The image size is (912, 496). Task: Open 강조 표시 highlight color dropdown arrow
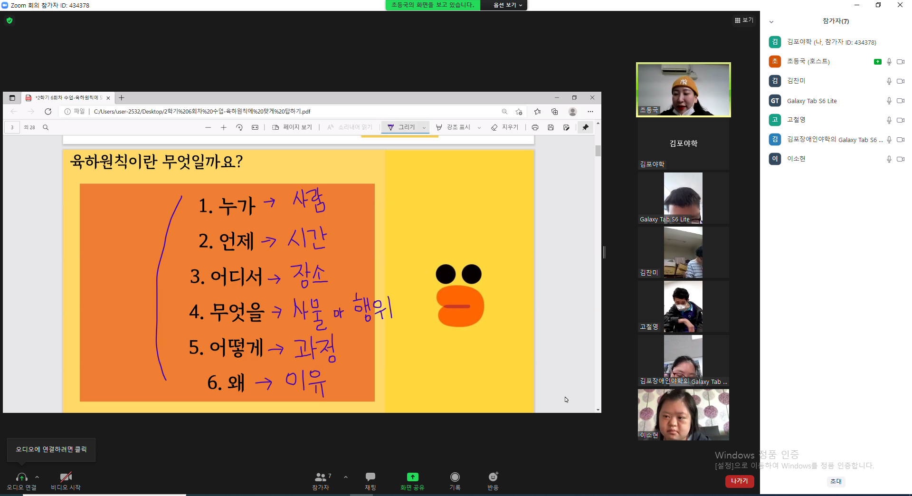(x=479, y=127)
